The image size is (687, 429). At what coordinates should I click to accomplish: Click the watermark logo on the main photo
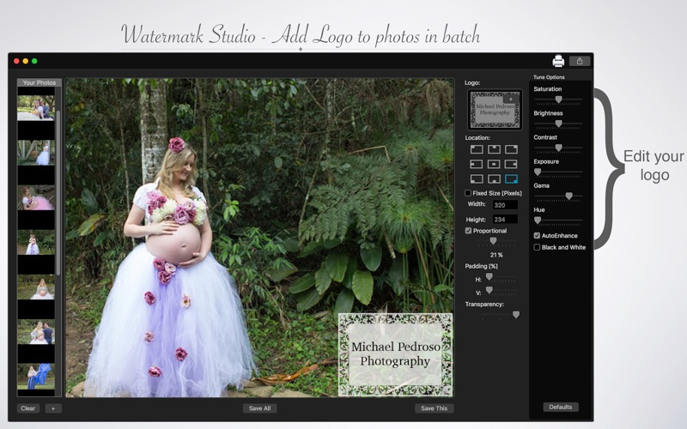click(395, 354)
